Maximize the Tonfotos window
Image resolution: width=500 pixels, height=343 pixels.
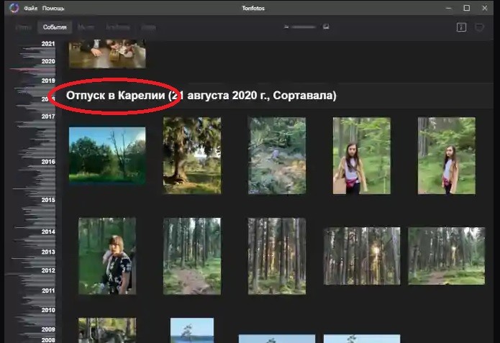(x=466, y=8)
